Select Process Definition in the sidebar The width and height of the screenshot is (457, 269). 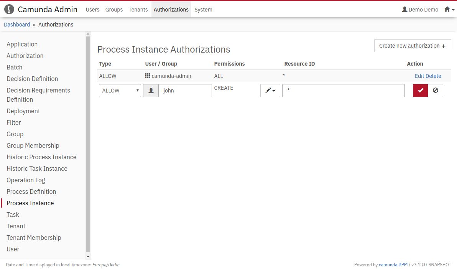(31, 191)
